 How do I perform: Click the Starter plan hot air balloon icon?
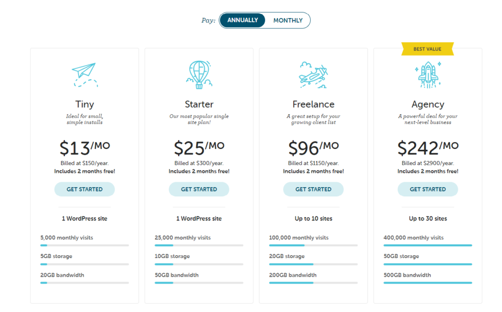pyautogui.click(x=199, y=74)
